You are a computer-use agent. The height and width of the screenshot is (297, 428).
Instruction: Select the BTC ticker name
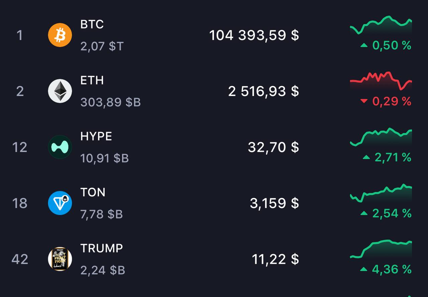[92, 24]
